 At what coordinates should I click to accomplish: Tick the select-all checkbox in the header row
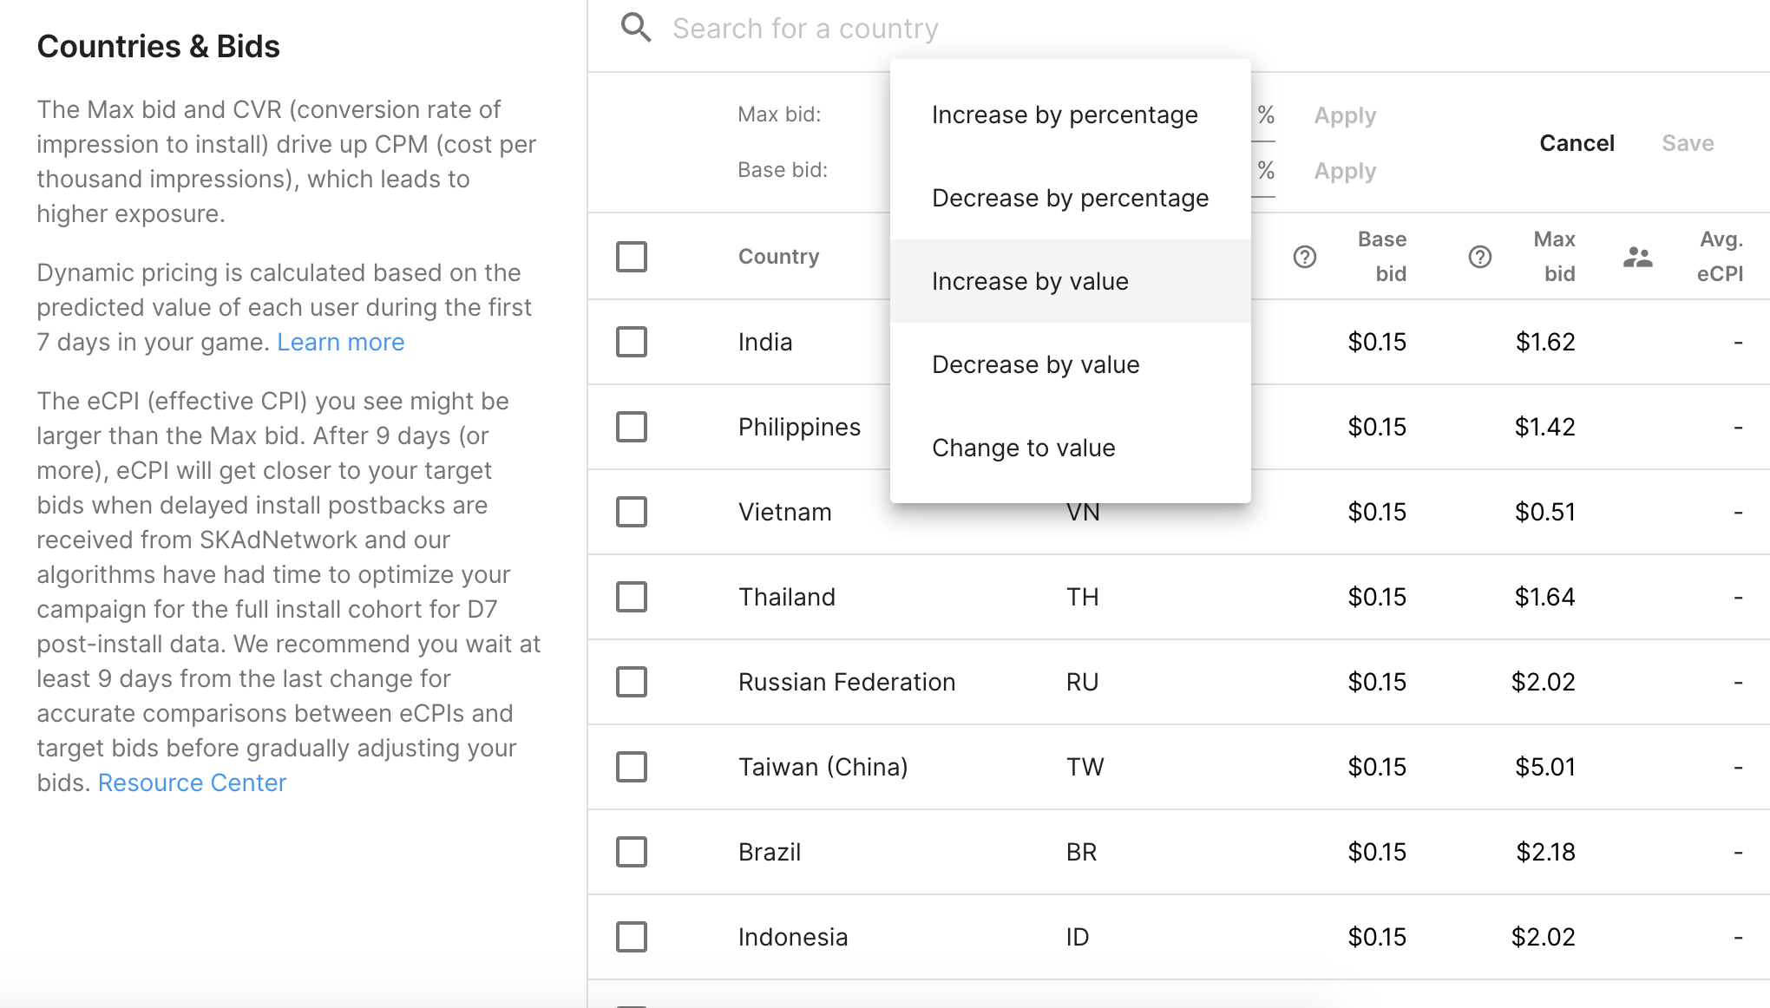(x=632, y=257)
